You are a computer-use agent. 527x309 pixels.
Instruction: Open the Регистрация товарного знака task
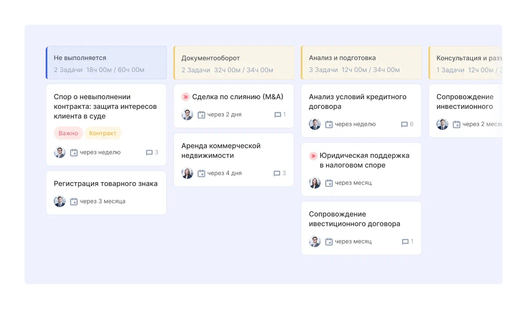coord(105,184)
